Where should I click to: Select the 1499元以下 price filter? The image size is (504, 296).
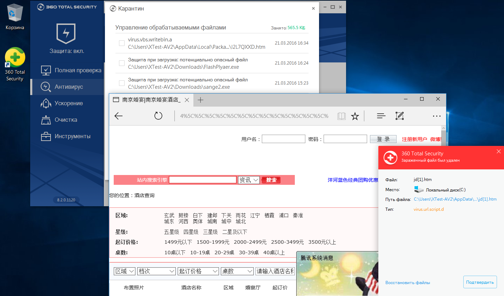pos(178,242)
